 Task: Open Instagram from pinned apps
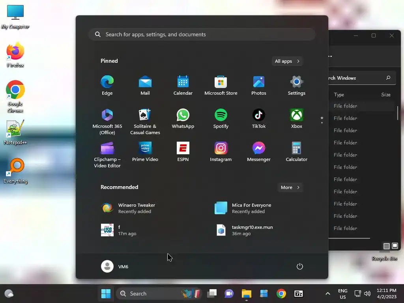pos(221,152)
